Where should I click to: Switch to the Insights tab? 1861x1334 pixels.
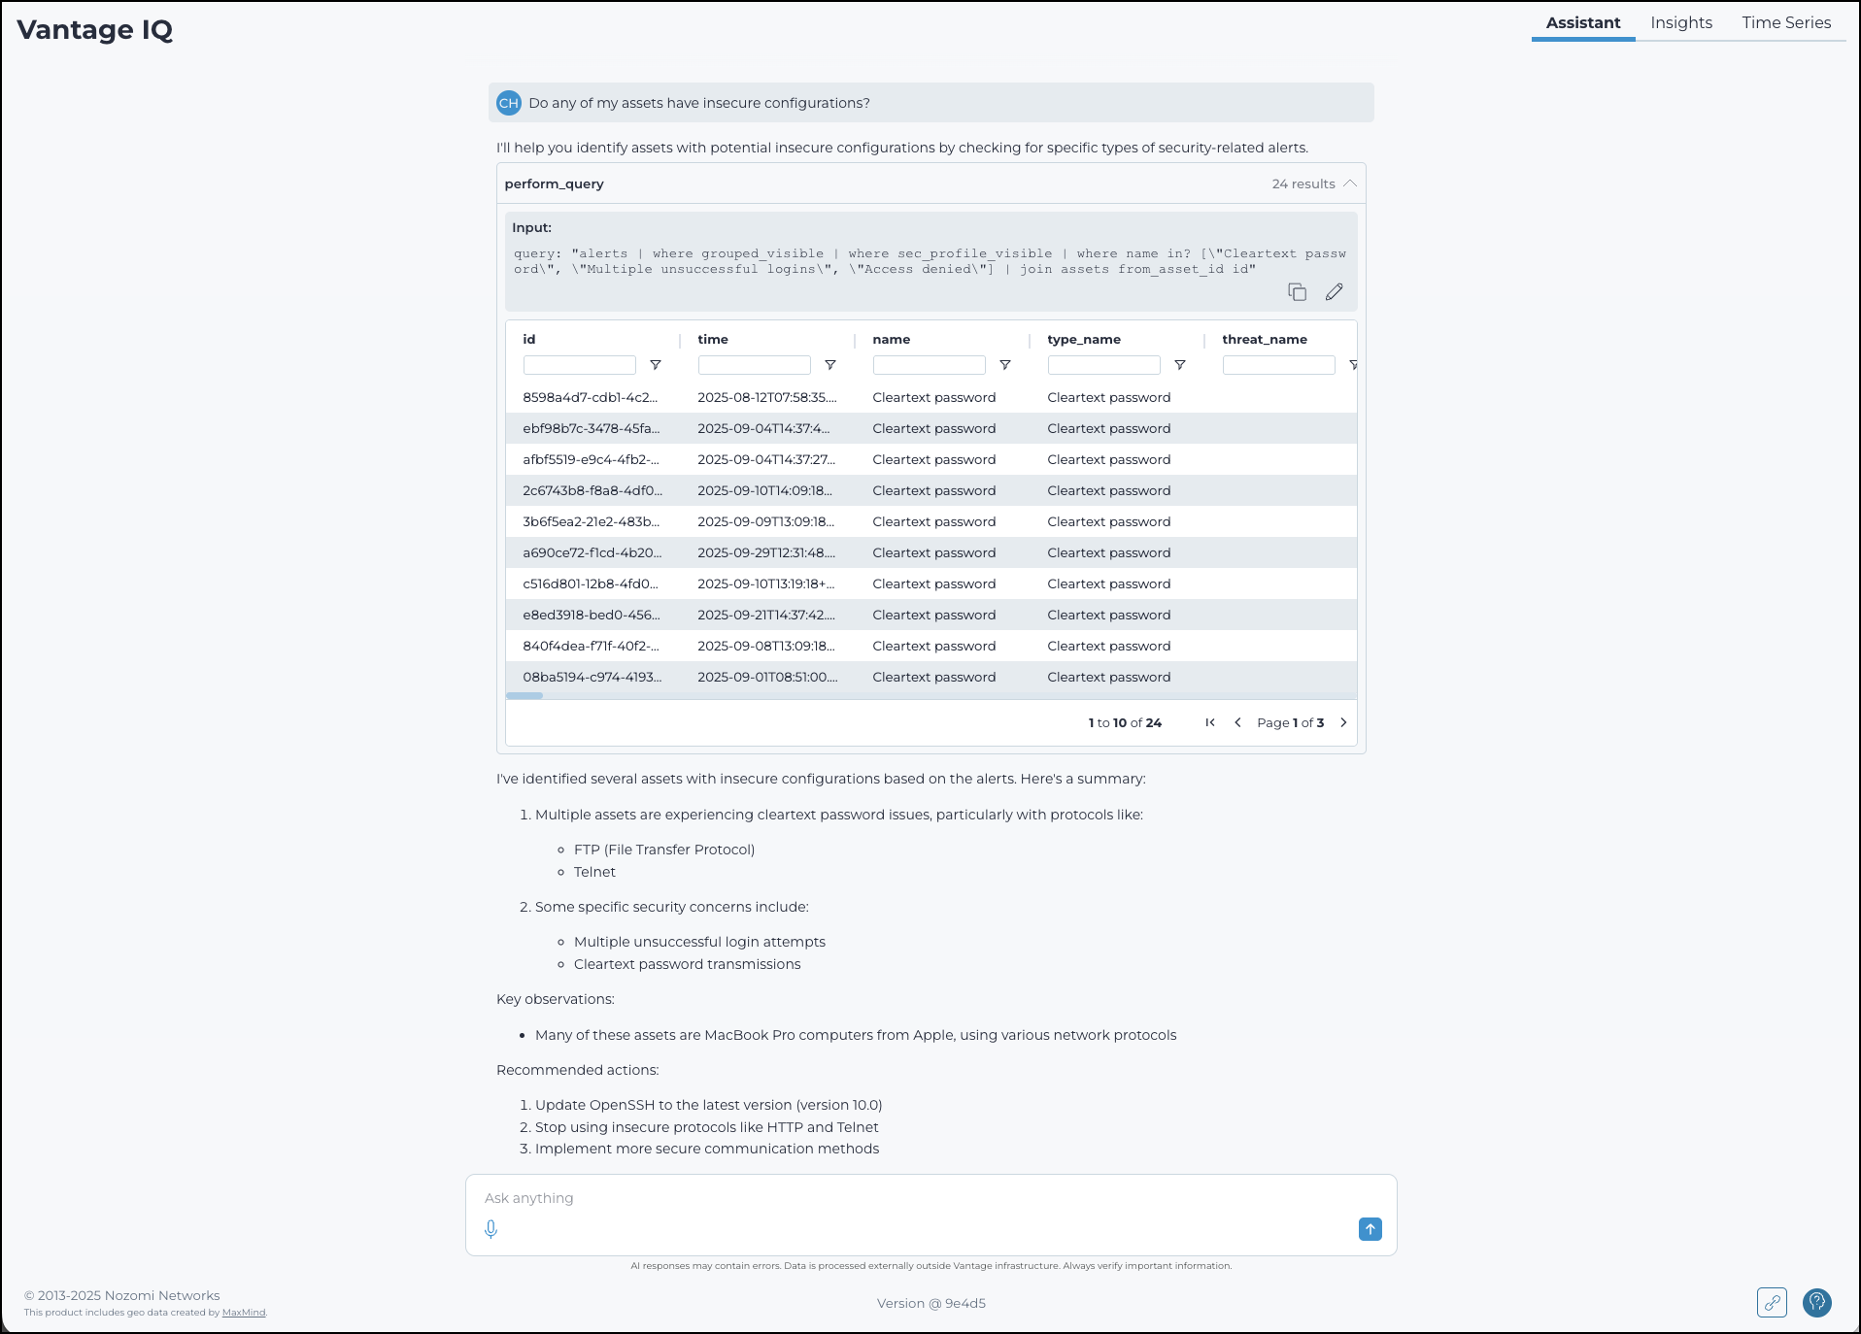click(1680, 22)
